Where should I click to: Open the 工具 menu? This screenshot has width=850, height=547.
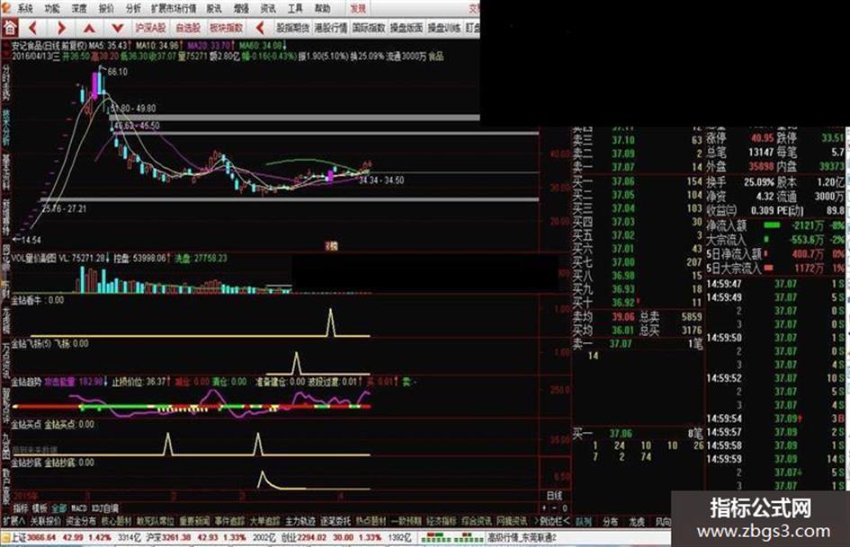point(295,9)
